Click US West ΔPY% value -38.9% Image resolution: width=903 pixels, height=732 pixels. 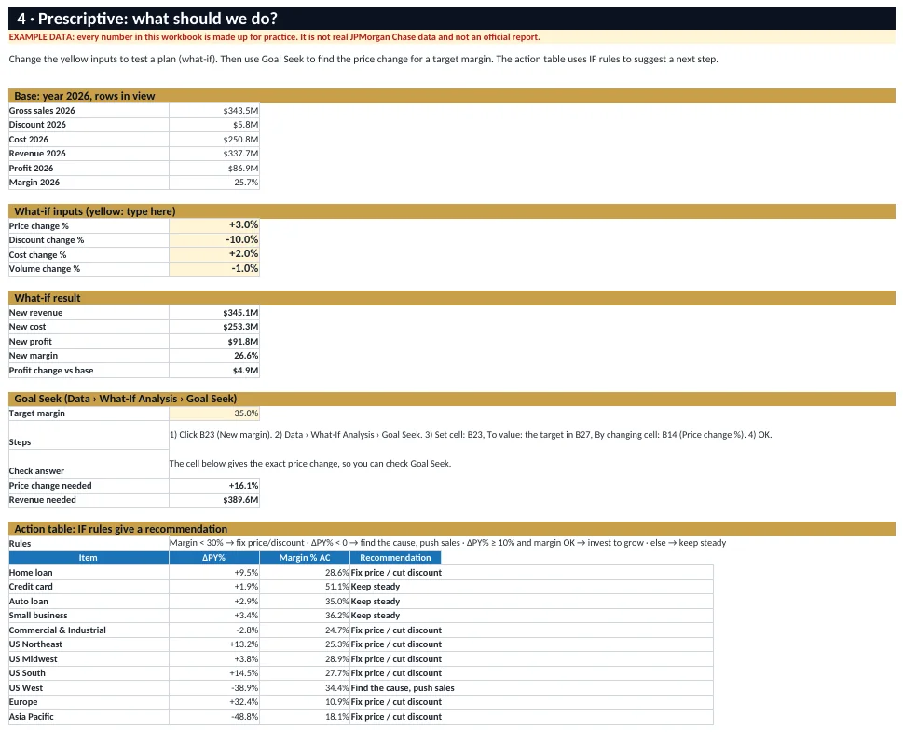[x=214, y=687]
